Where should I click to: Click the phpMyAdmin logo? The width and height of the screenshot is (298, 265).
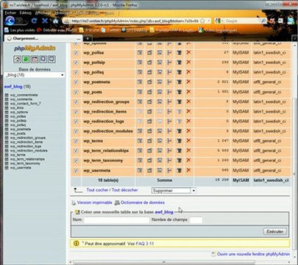[x=35, y=48]
